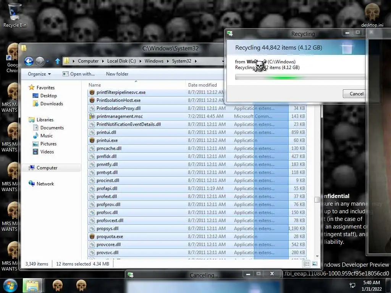Open the desktop.ini skull icon

click(372, 15)
